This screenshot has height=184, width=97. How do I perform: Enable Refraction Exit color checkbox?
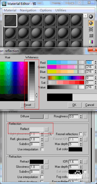point(85,172)
